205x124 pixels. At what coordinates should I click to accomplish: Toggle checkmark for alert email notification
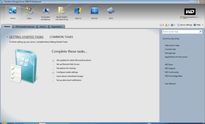click(53, 80)
